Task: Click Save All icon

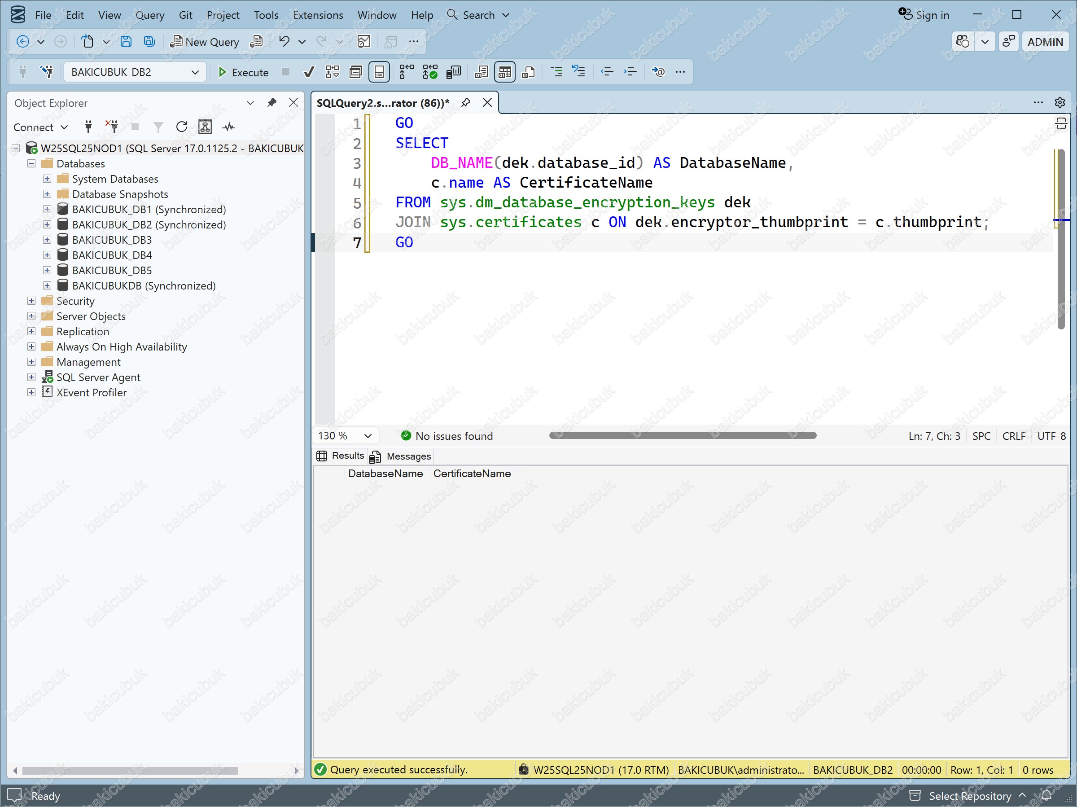Action: [149, 42]
